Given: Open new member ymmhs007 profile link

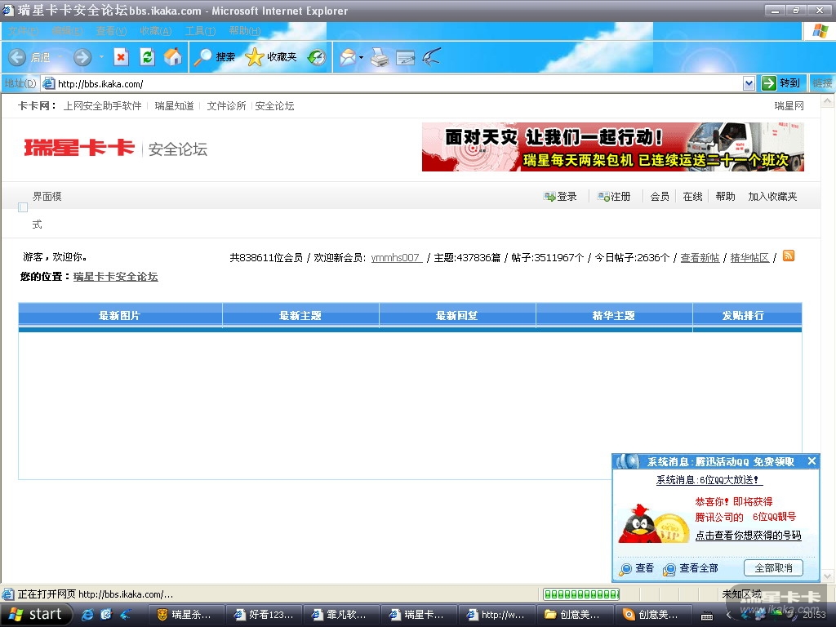Looking at the screenshot, I should [396, 257].
